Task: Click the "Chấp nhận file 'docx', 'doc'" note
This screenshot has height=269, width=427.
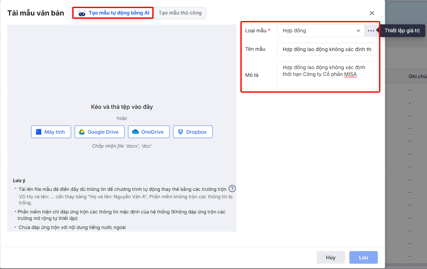Action: click(122, 146)
